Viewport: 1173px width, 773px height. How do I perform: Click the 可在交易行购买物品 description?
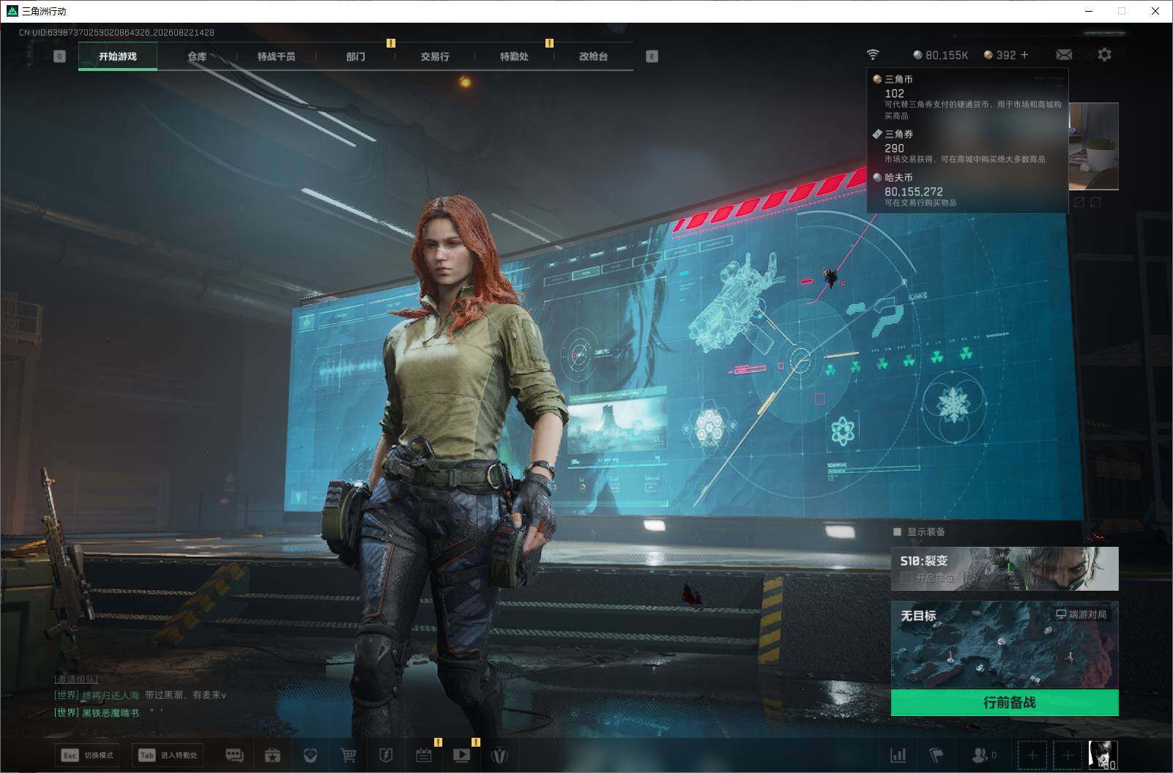(x=920, y=203)
